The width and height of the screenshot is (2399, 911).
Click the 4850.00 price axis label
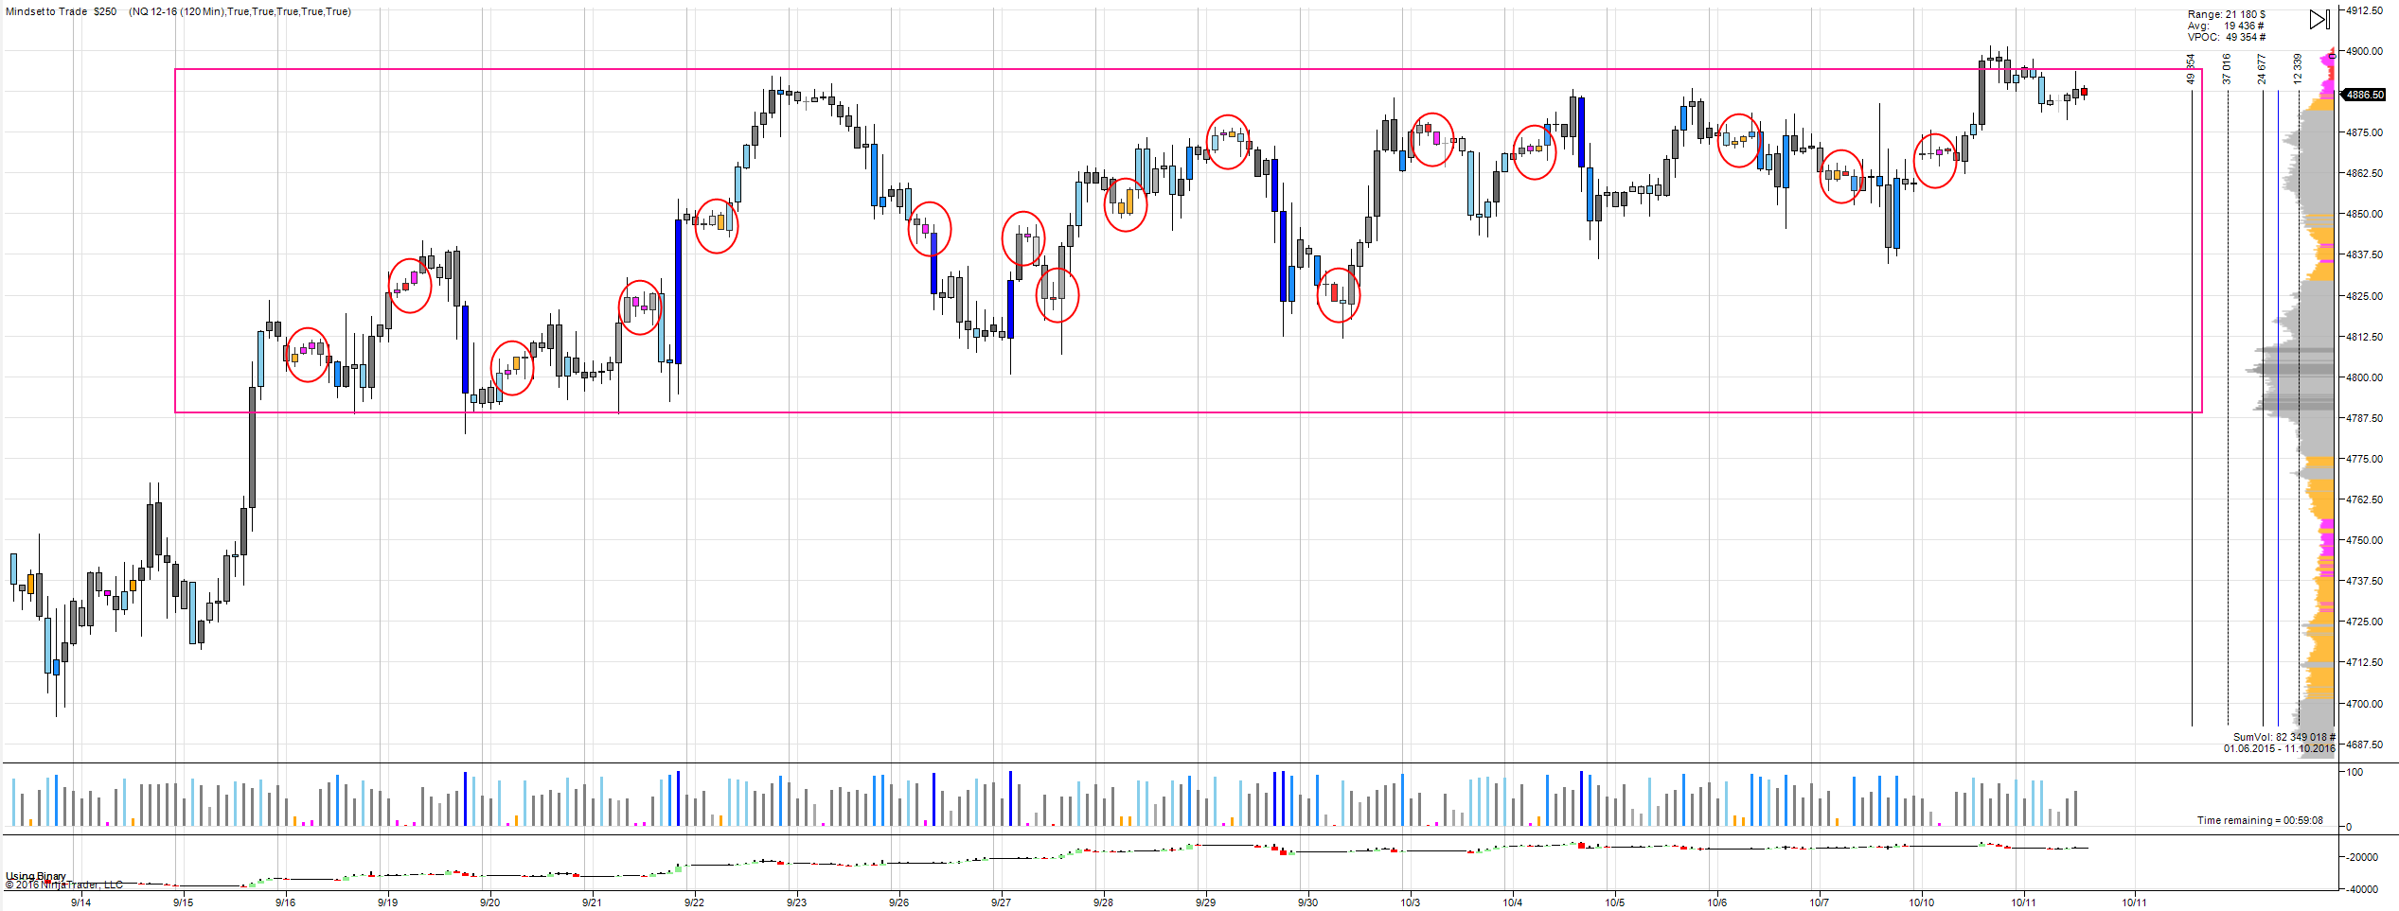pyautogui.click(x=2364, y=214)
